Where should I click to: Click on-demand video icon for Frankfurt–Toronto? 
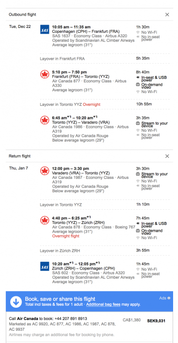pos(137,84)
